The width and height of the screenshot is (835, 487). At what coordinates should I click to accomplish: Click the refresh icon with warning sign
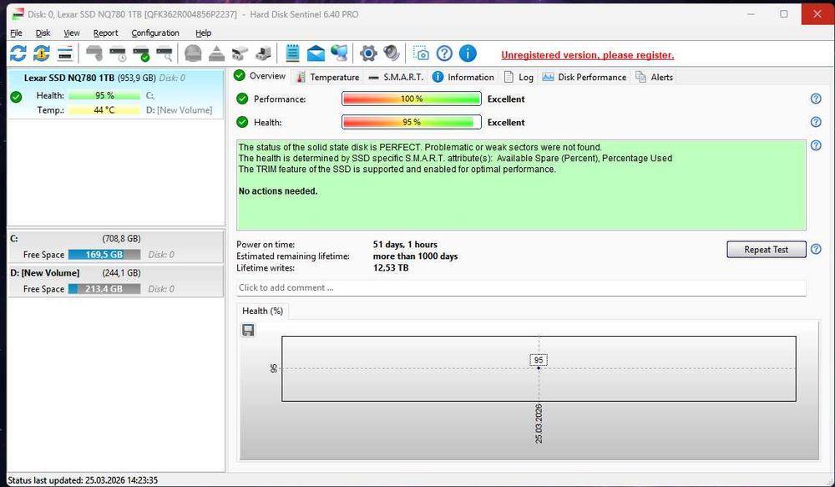(41, 53)
